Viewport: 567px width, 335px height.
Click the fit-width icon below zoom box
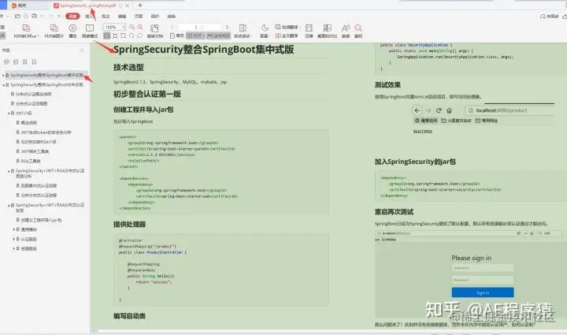(115, 35)
